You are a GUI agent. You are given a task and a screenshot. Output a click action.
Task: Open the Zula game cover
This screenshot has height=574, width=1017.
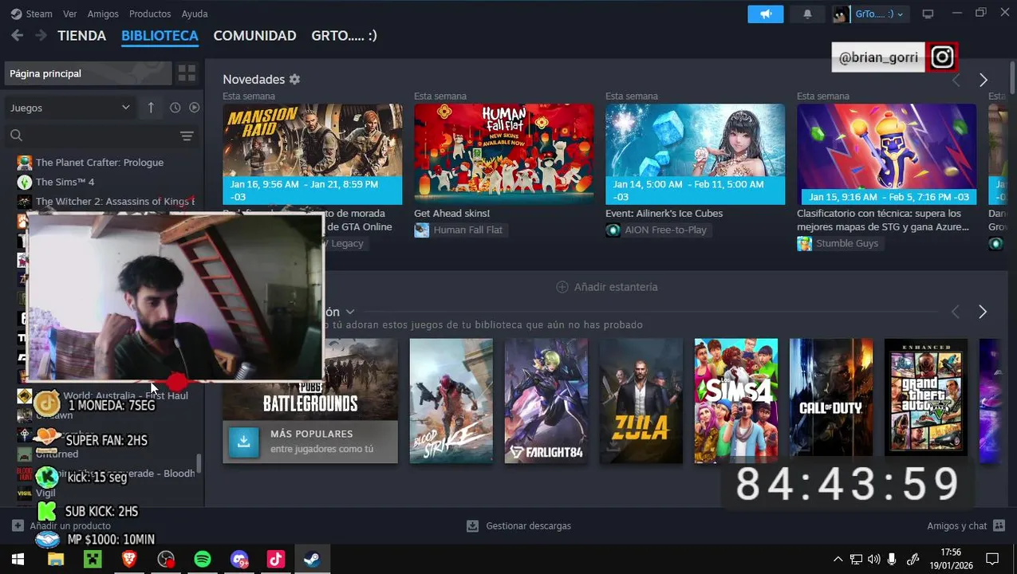pos(641,401)
